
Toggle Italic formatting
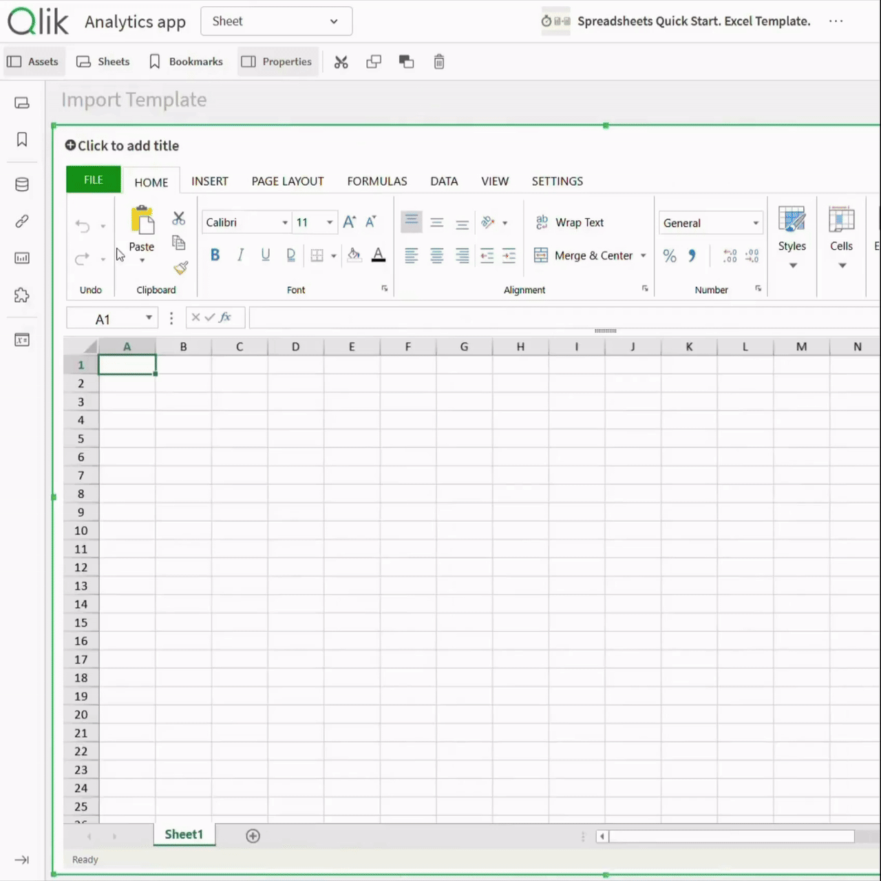[x=240, y=255]
